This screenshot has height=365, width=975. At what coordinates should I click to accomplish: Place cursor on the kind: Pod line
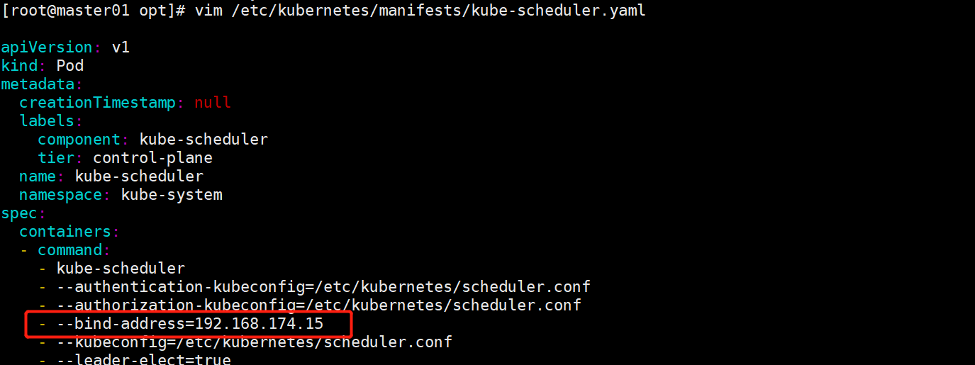(x=43, y=66)
